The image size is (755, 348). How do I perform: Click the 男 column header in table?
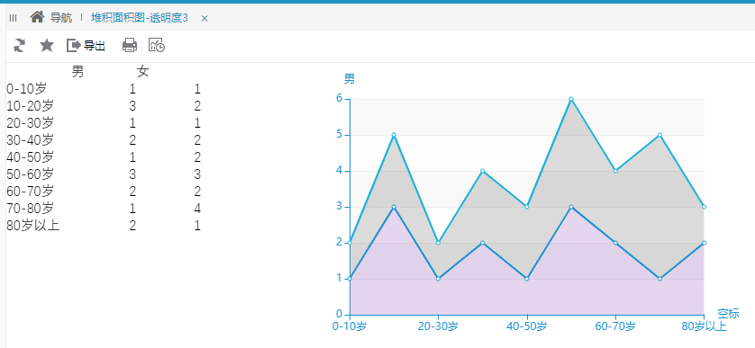click(x=77, y=72)
